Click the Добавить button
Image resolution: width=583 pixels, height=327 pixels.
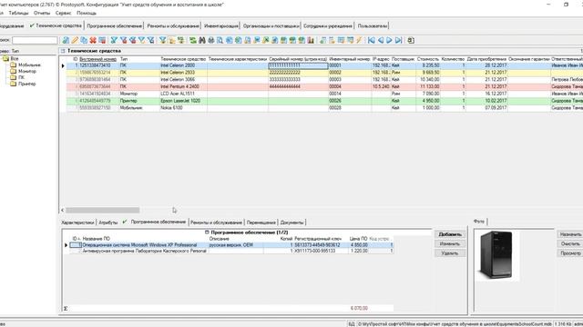[x=450, y=234]
